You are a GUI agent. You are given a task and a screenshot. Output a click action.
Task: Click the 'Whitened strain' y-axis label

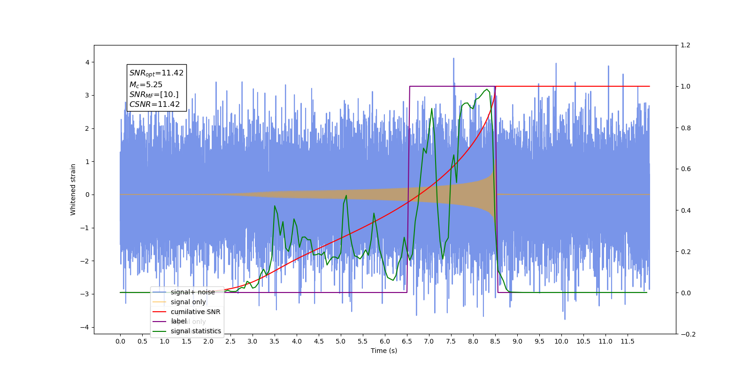coord(73,189)
